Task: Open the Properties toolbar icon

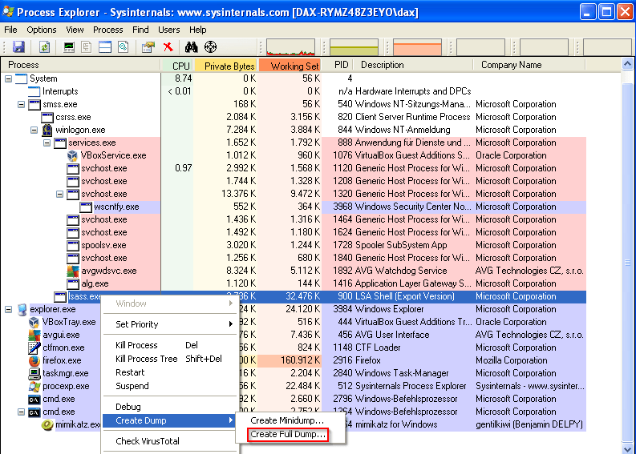Action: click(x=148, y=47)
